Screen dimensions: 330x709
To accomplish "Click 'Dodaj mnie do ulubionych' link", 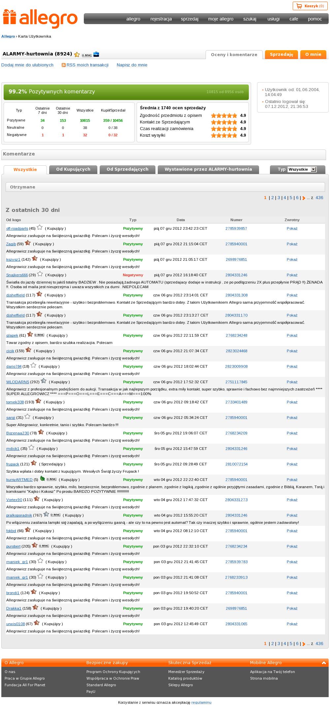I will click(27, 65).
